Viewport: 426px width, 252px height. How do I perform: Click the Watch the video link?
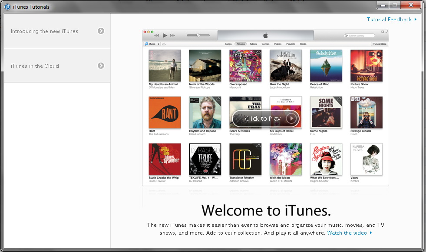pyautogui.click(x=350, y=233)
